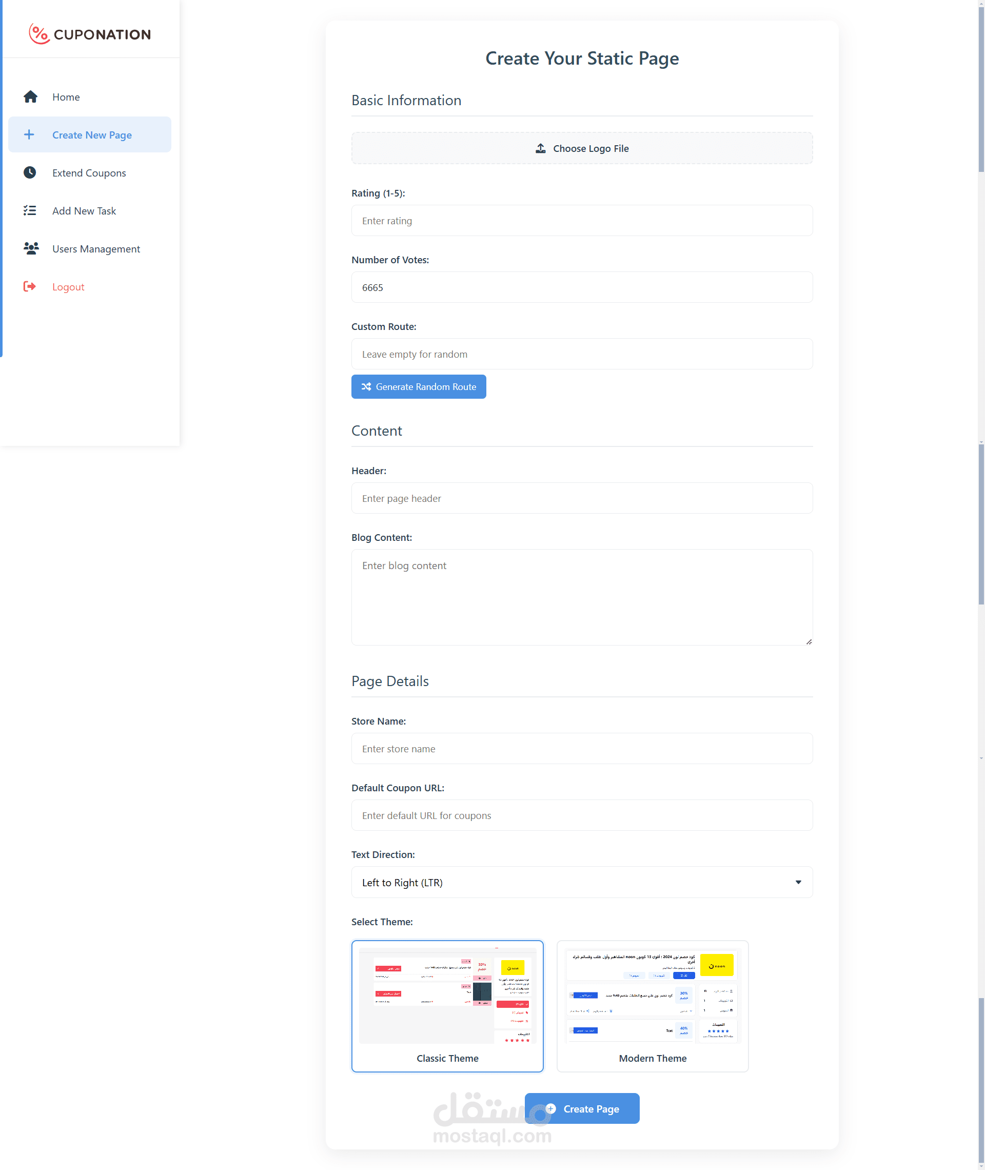Image resolution: width=985 pixels, height=1170 pixels.
Task: Select the Modern Theme option
Action: [652, 1005]
